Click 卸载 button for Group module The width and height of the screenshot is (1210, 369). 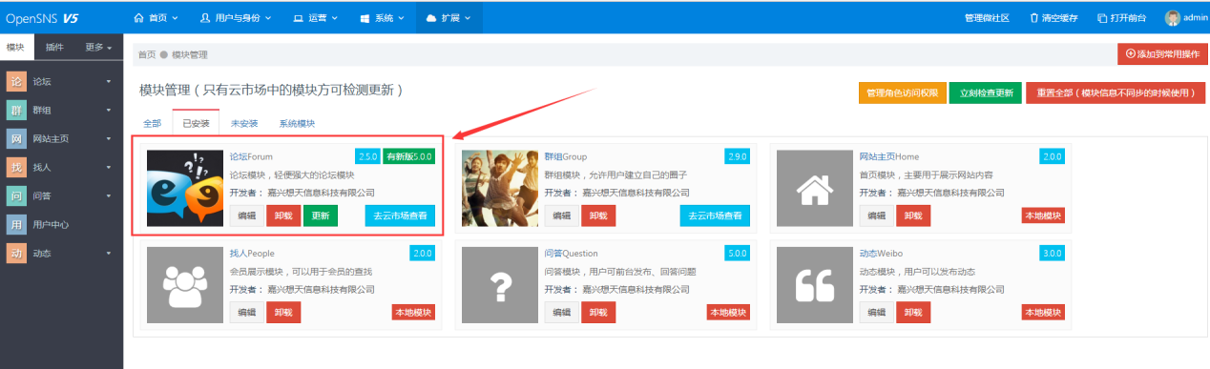coord(598,215)
